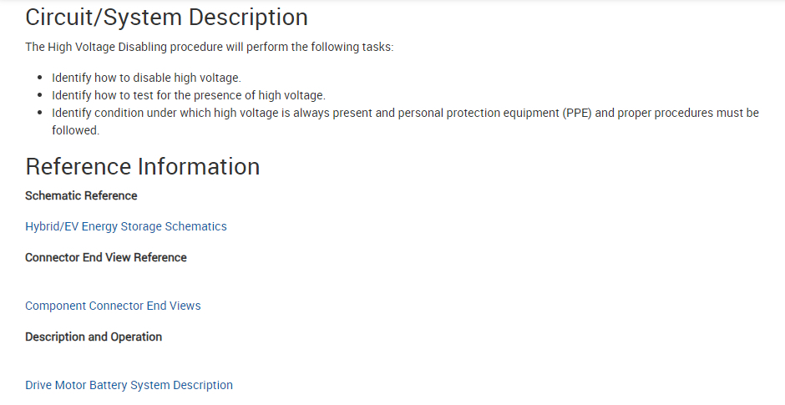
Task: Click the Reference Information heading
Action: [x=142, y=166]
